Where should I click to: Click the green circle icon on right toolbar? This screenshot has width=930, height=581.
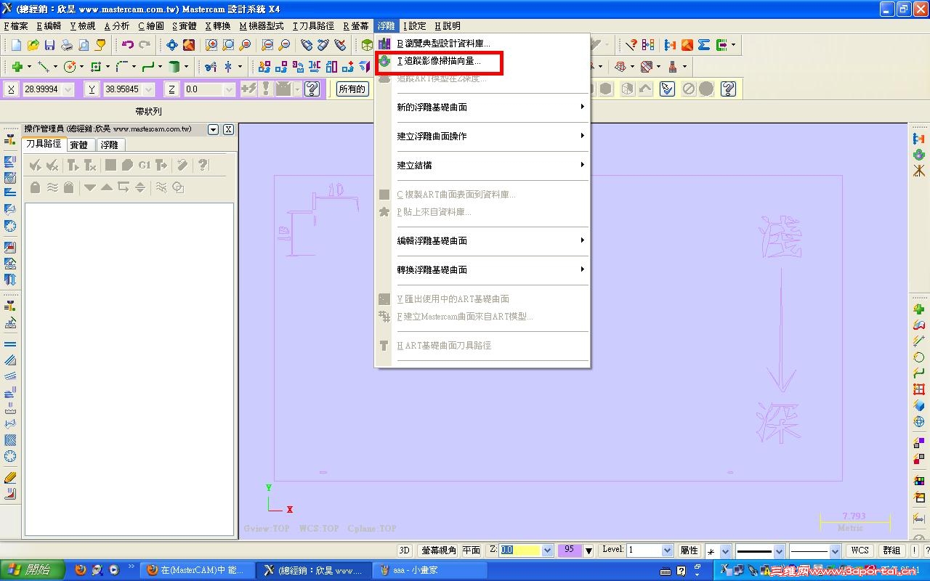click(919, 357)
